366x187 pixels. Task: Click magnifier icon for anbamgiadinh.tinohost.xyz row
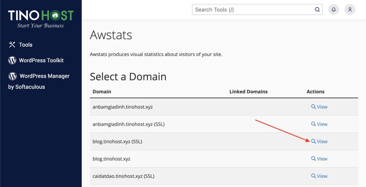tap(313, 107)
